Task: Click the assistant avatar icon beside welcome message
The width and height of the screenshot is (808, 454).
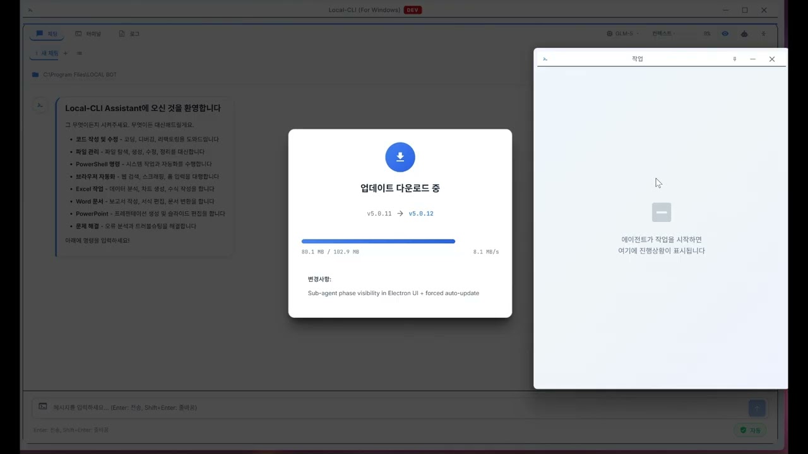Action: pyautogui.click(x=40, y=105)
